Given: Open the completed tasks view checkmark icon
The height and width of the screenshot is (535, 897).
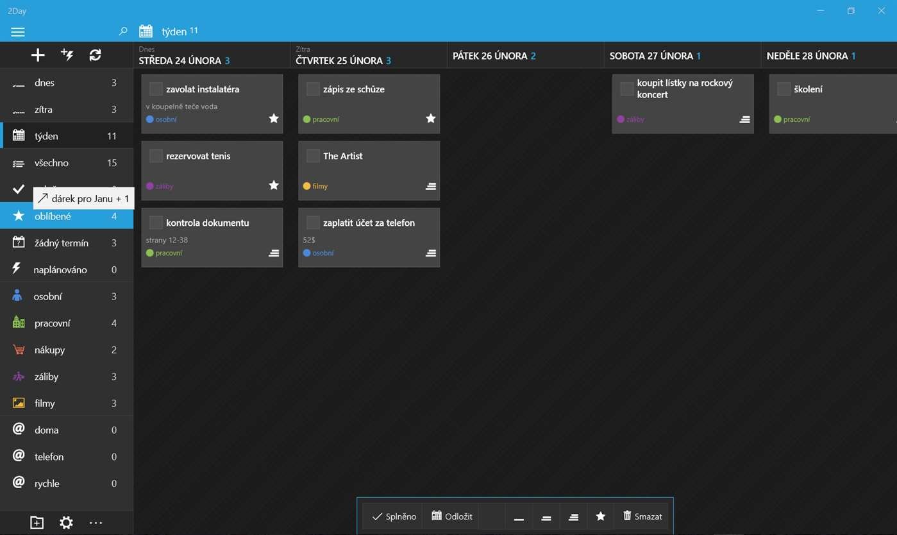Looking at the screenshot, I should [19, 189].
